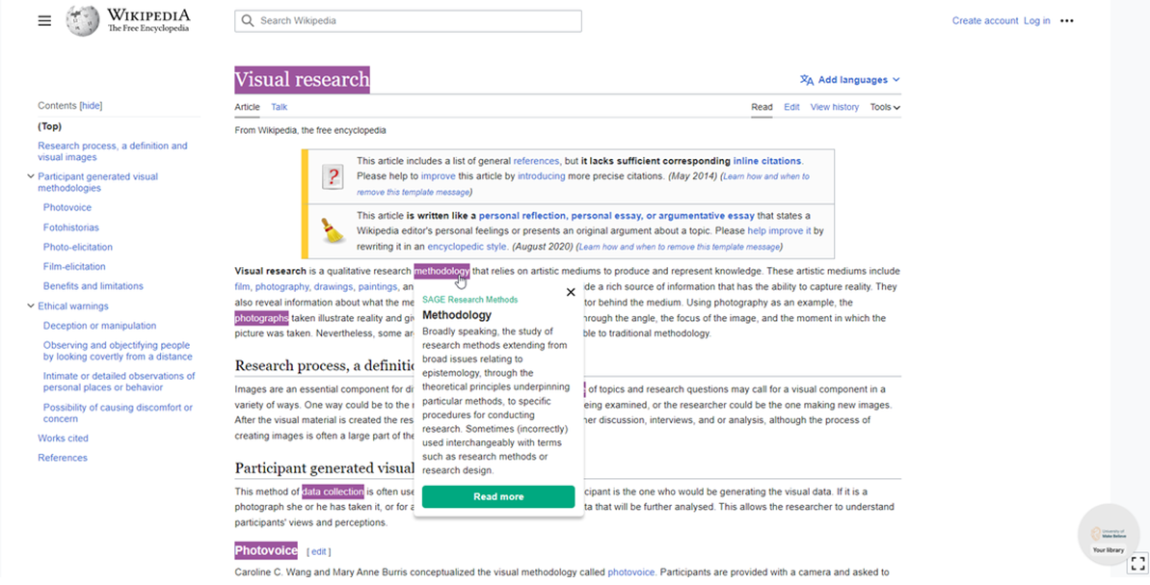
Task: Open the View history tab
Action: coord(834,107)
